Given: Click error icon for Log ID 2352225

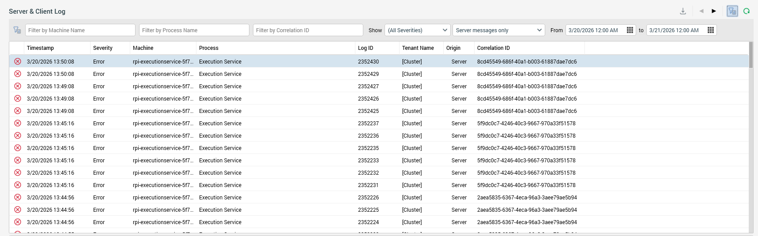Looking at the screenshot, I should coord(18,210).
